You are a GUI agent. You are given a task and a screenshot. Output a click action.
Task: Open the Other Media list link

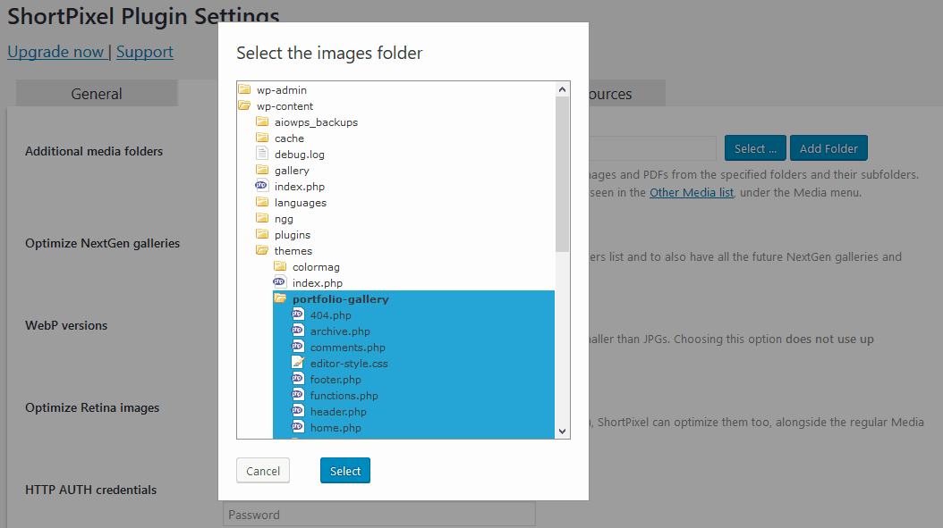pos(691,192)
